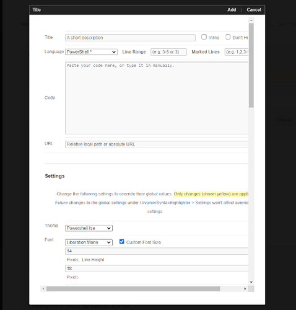Cancel the code insertion dialog
Viewport: 296px width, 310px height.
pyautogui.click(x=254, y=10)
